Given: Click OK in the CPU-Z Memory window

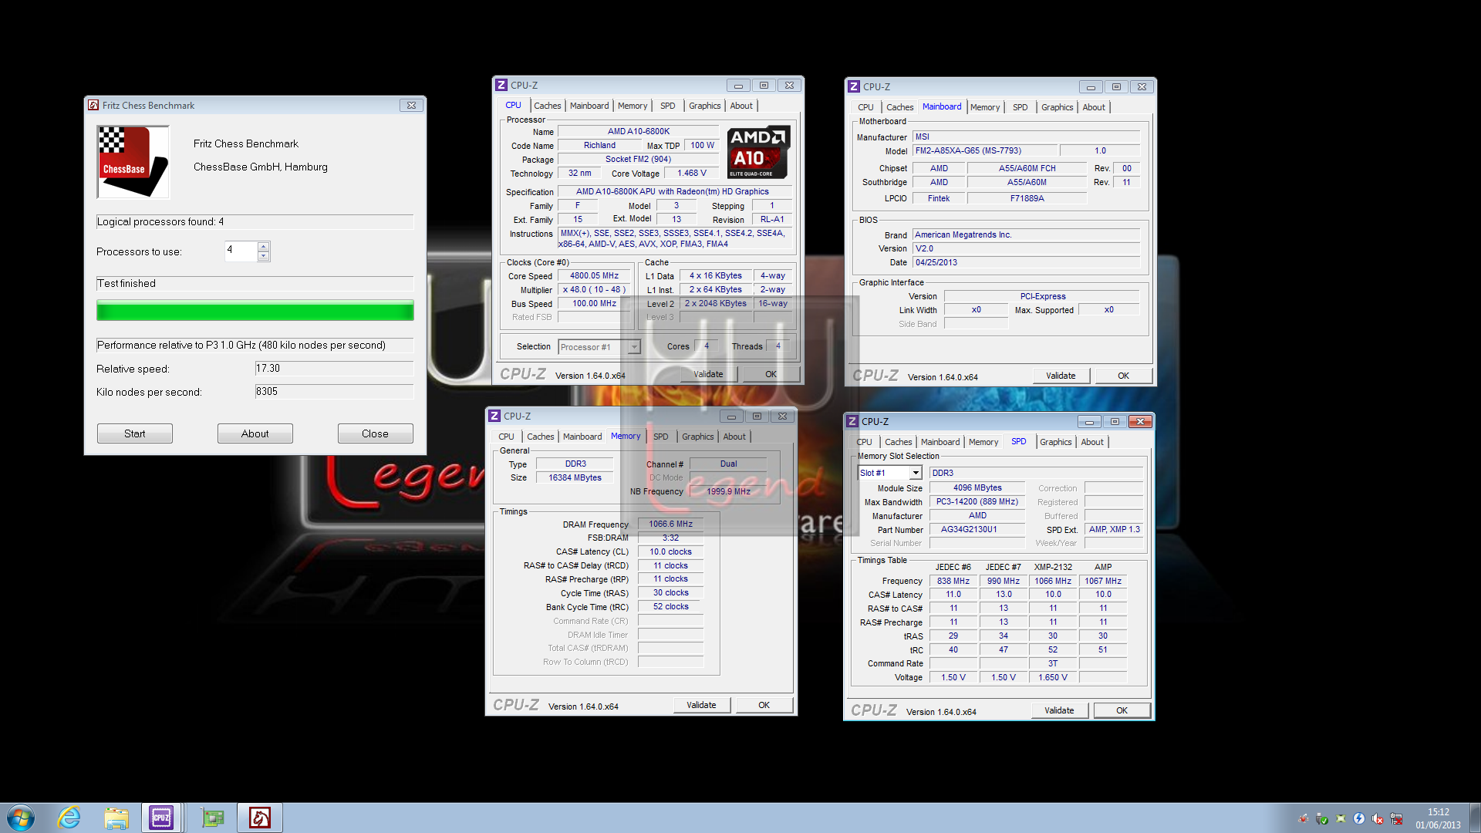Looking at the screenshot, I should click(x=764, y=705).
